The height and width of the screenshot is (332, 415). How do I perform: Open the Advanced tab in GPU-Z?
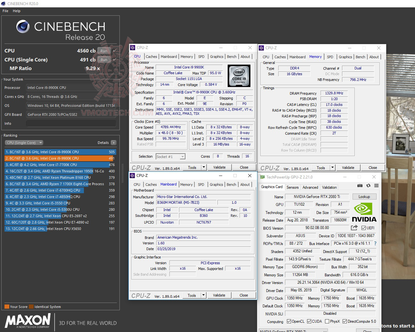click(310, 187)
